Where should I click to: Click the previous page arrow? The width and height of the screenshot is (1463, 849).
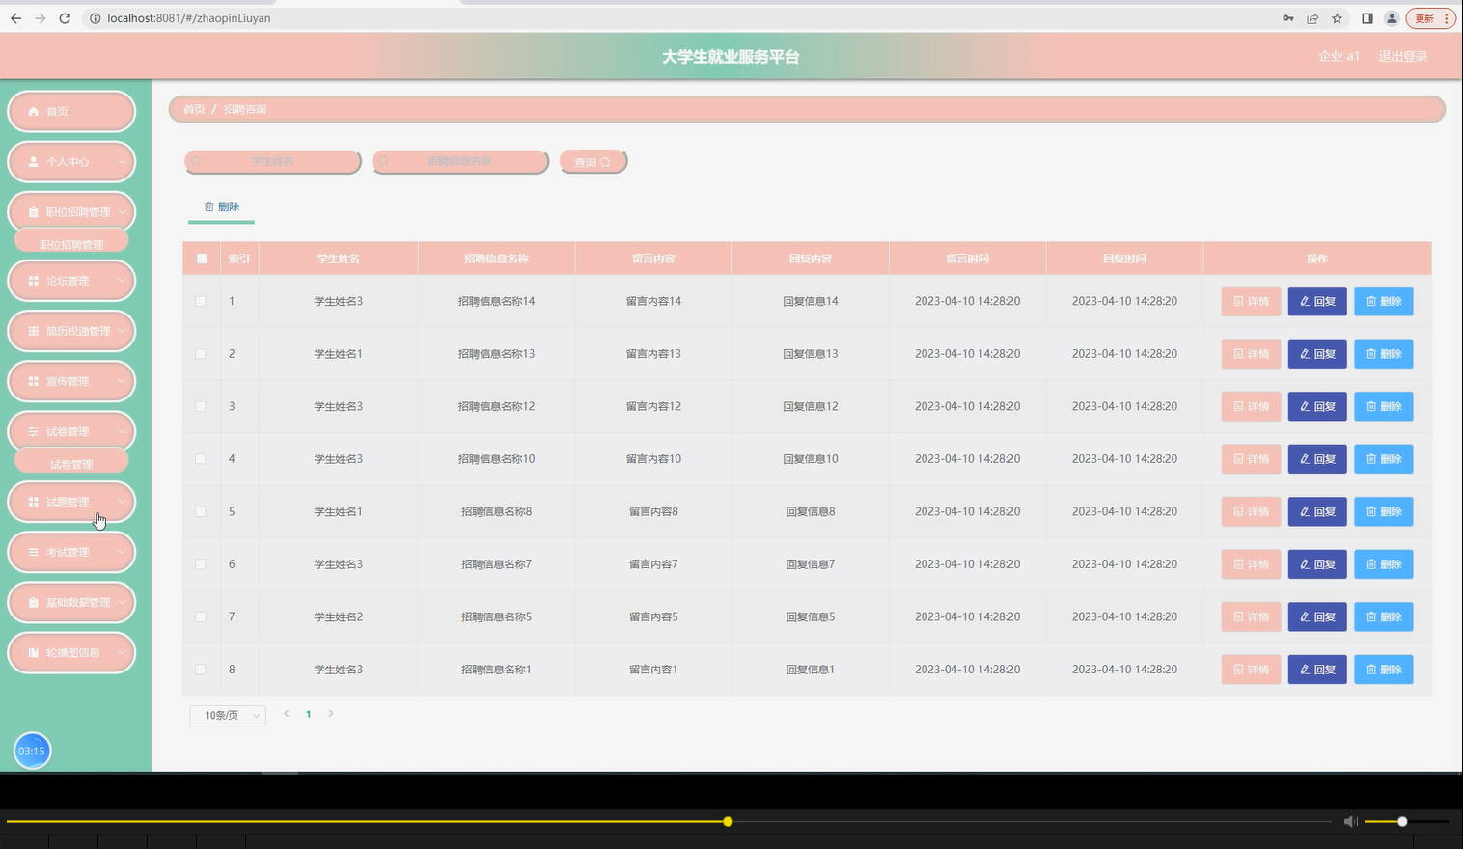pos(286,714)
